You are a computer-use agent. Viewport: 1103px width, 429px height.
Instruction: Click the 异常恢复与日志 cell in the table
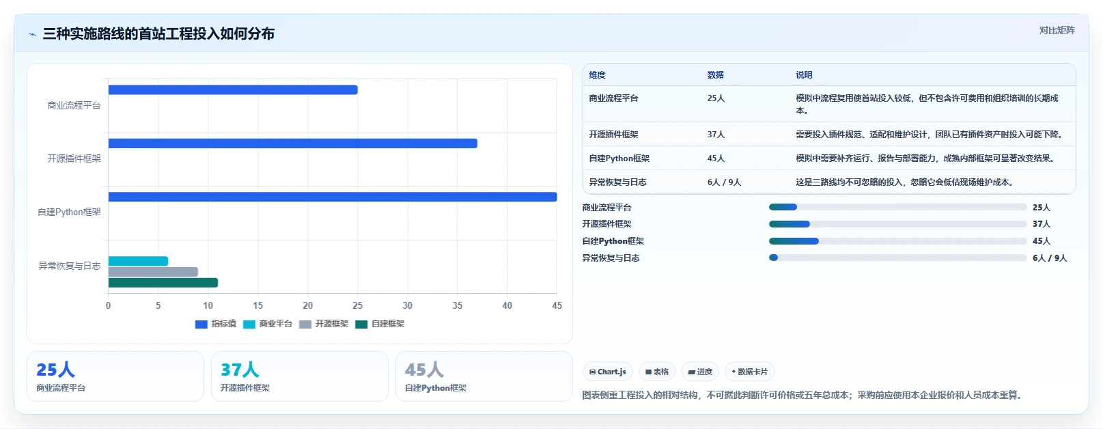tap(617, 182)
